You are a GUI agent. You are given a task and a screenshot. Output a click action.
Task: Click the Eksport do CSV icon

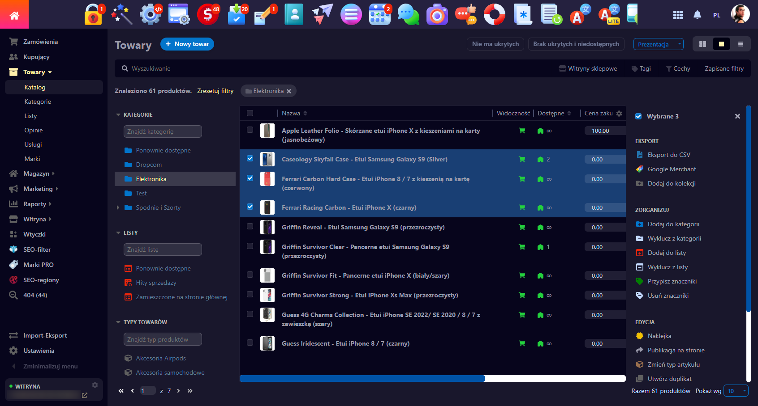(640, 155)
